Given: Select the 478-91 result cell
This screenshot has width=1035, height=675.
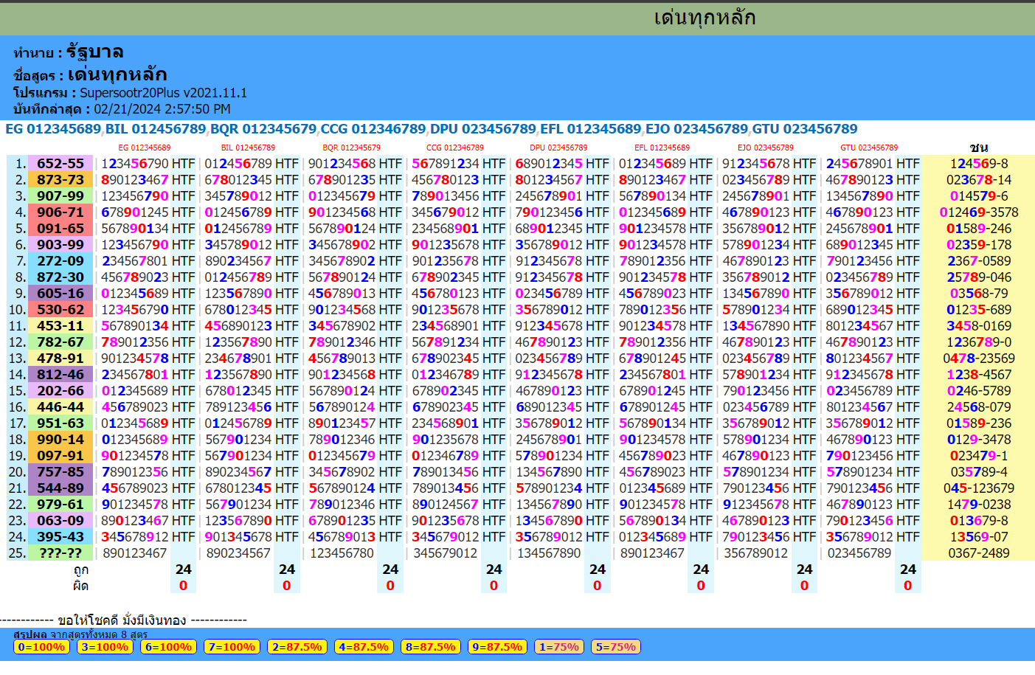Looking at the screenshot, I should pyautogui.click(x=60, y=359).
